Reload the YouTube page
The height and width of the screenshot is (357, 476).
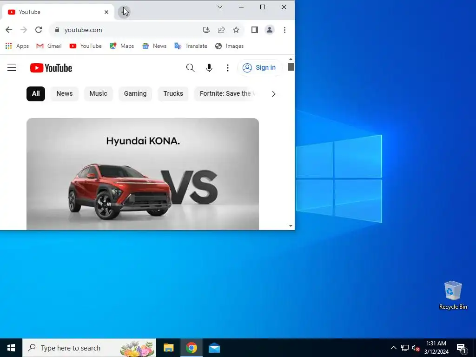pos(39,30)
